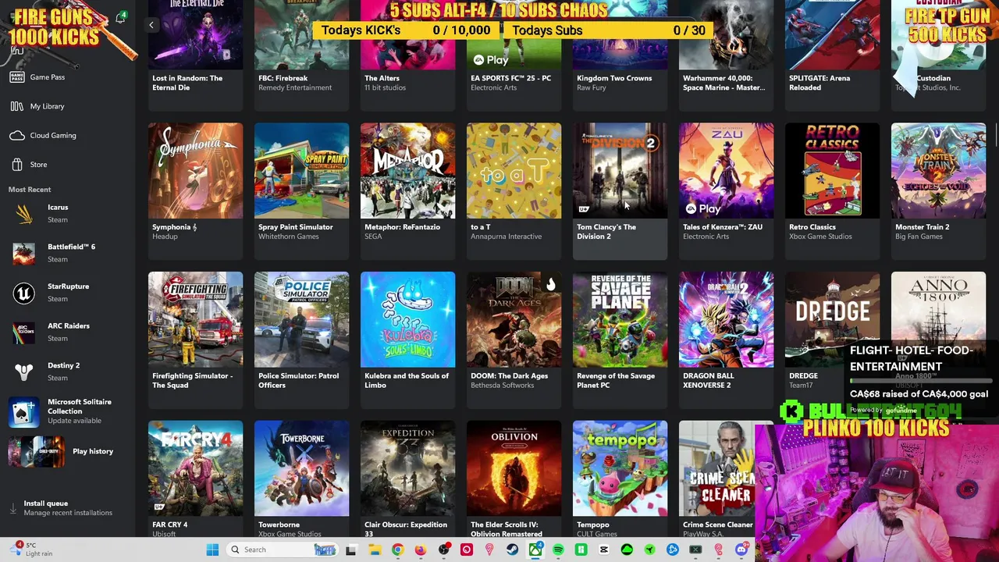This screenshot has width=999, height=562.
Task: Click the Xbox app taskbar icon
Action: [535, 550]
